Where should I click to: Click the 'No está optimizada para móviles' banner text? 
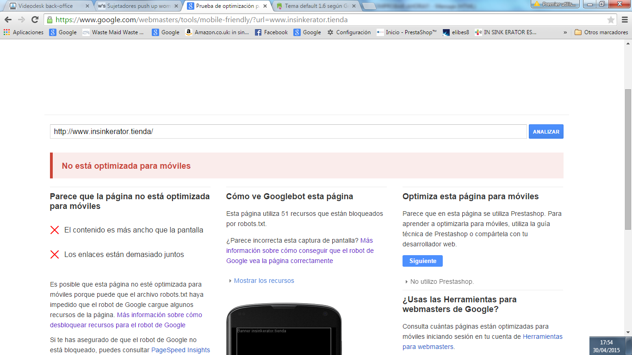pyautogui.click(x=126, y=166)
